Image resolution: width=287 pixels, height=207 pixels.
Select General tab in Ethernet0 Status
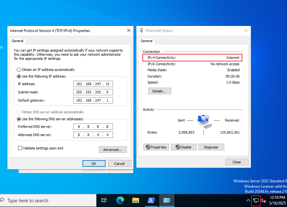(x=147, y=41)
